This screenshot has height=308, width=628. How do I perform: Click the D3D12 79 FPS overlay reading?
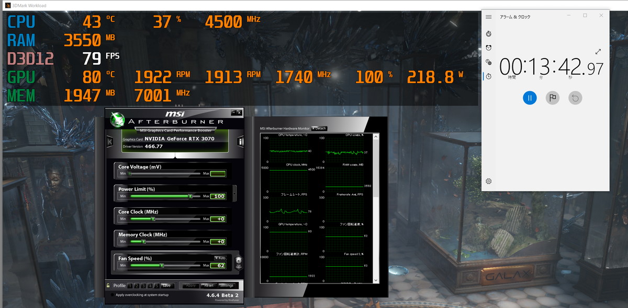63,58
